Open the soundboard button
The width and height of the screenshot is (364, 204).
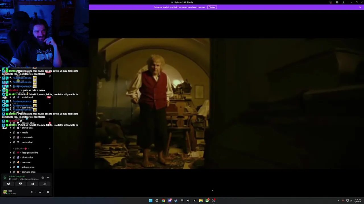tap(45, 184)
